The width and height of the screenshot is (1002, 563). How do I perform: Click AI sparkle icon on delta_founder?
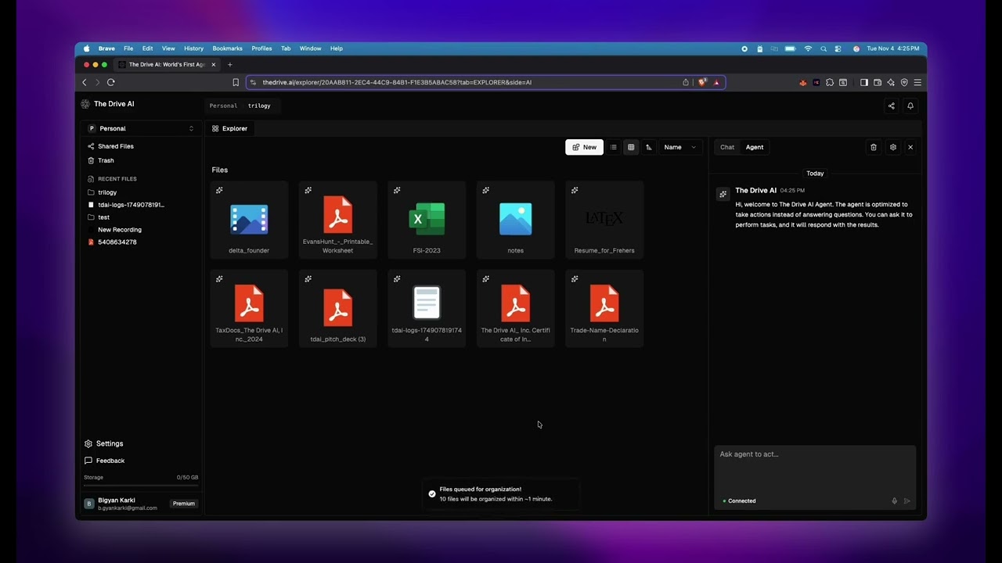point(219,190)
